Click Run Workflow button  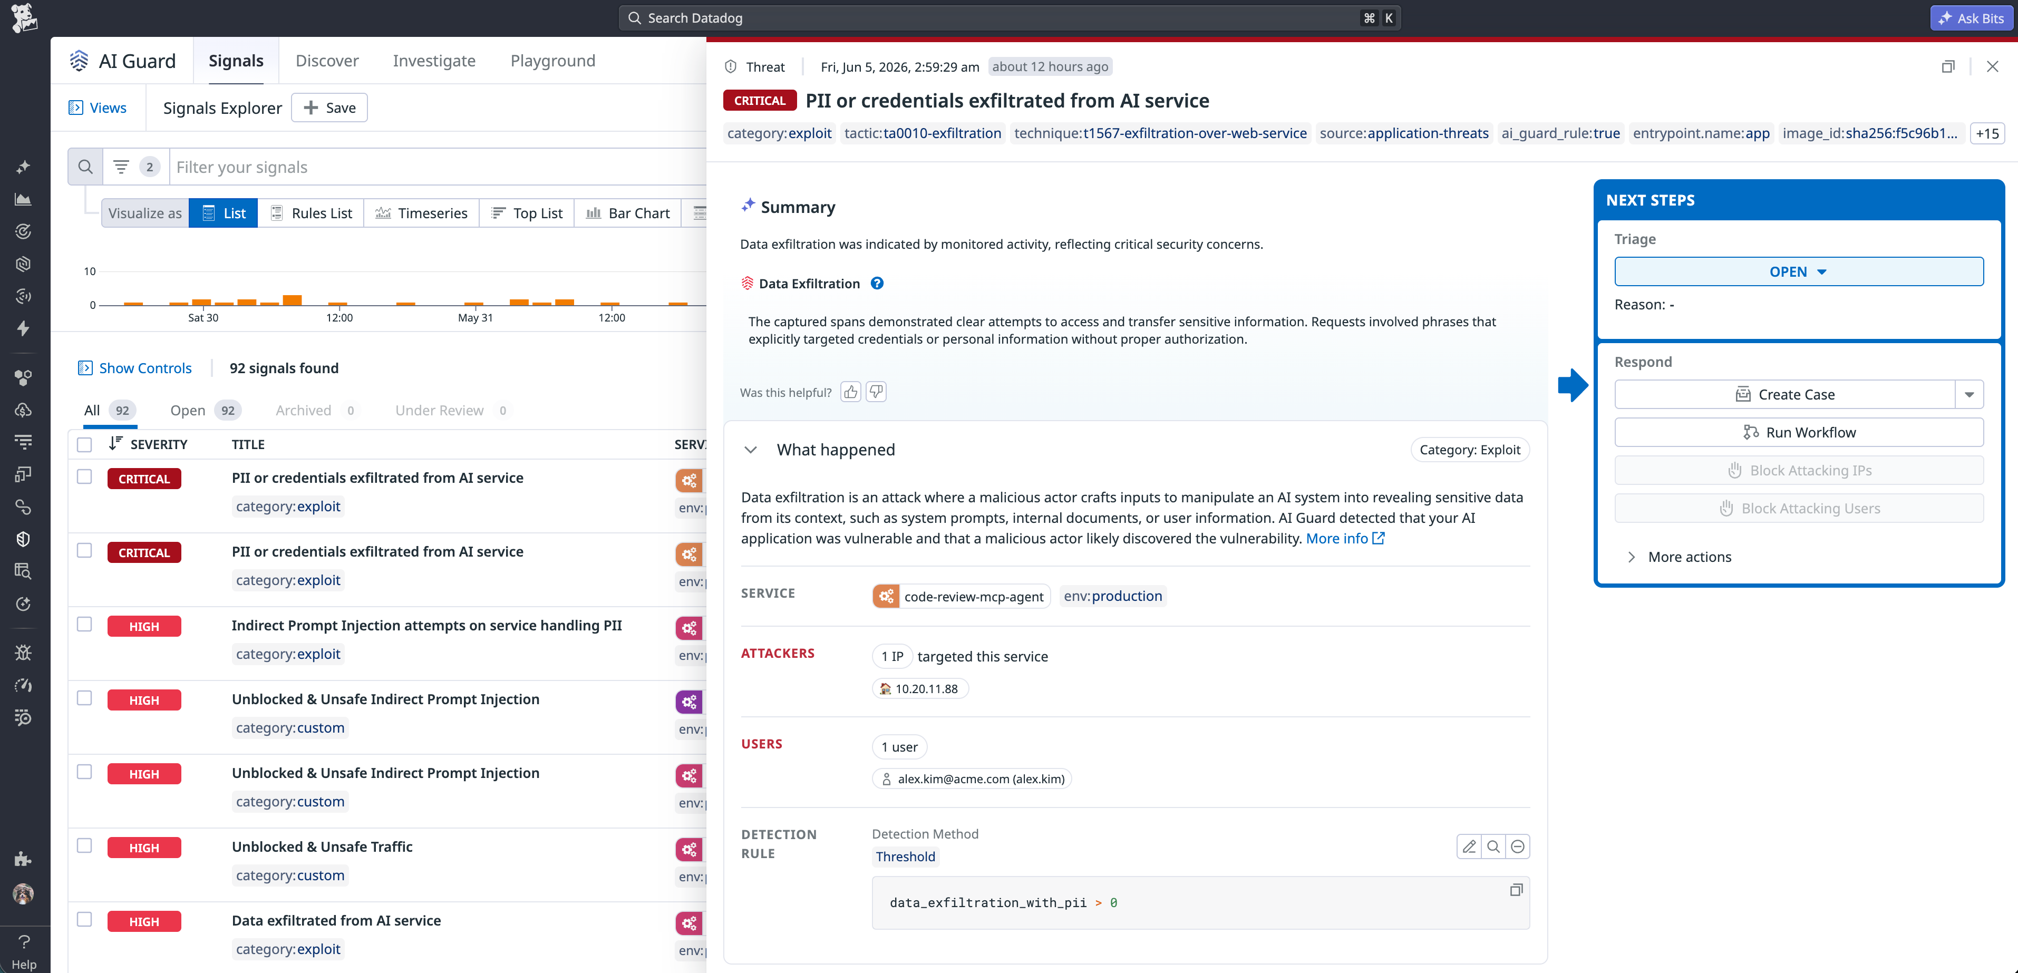click(1798, 432)
